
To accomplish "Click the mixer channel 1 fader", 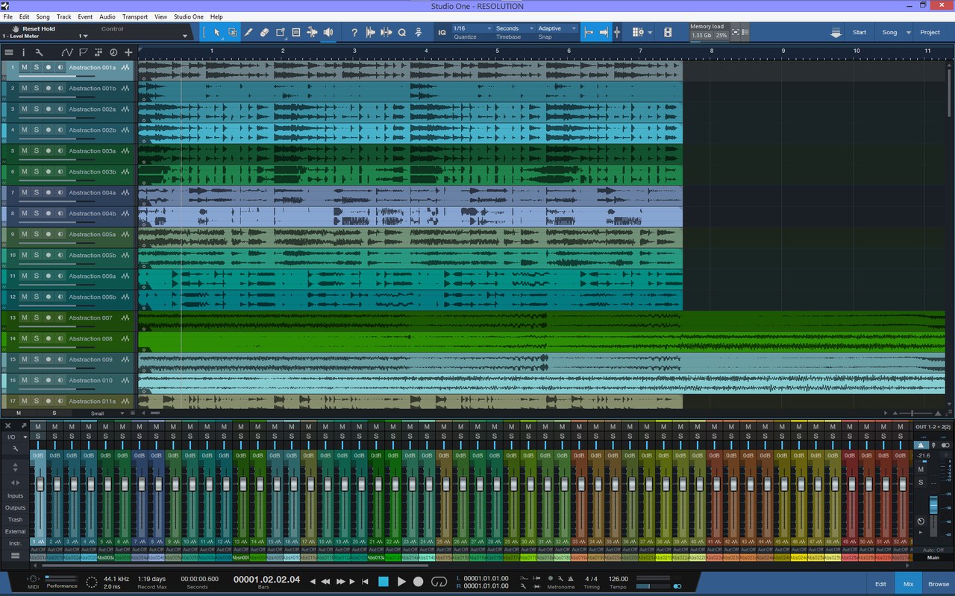I will pos(40,484).
